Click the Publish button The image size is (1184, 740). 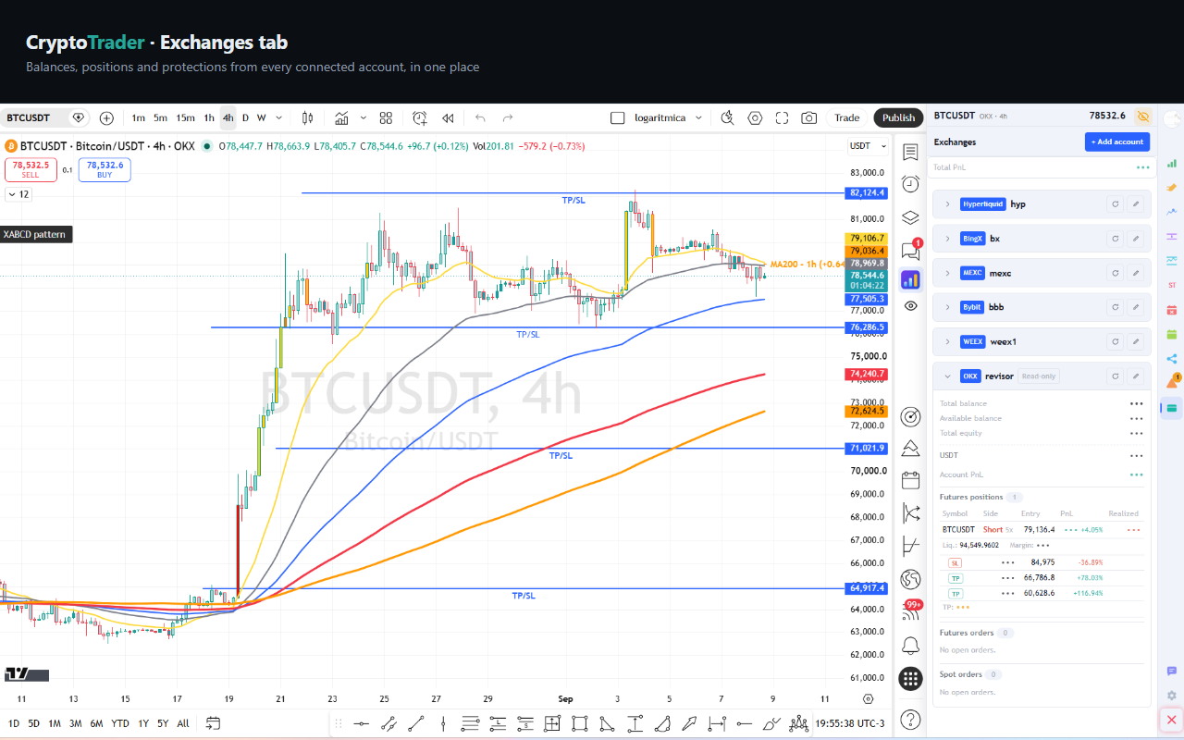click(x=898, y=117)
